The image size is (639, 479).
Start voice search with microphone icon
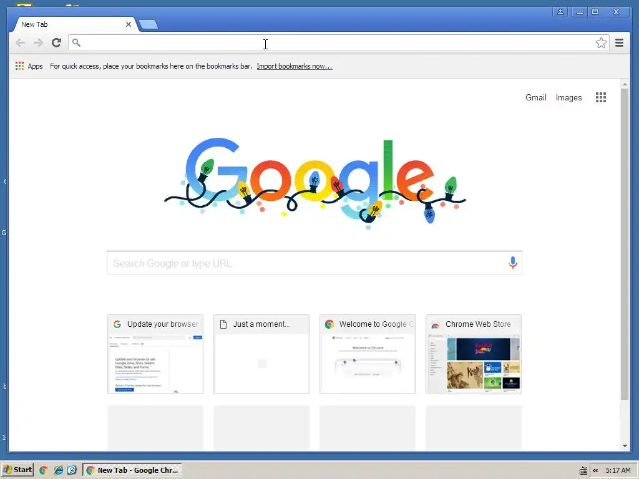[513, 263]
